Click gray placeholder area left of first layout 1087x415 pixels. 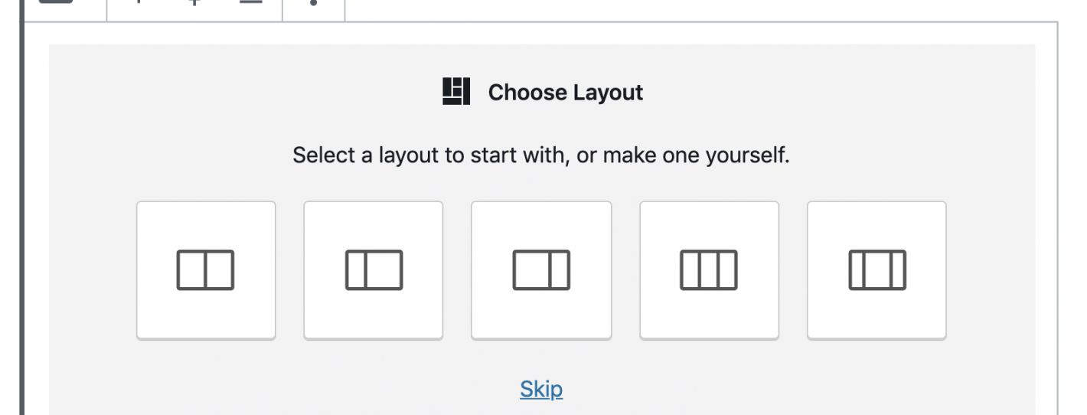(x=92, y=270)
